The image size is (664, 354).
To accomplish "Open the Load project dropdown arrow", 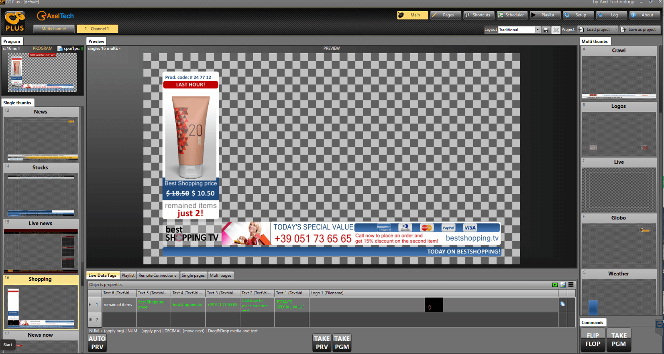I will click(616, 30).
